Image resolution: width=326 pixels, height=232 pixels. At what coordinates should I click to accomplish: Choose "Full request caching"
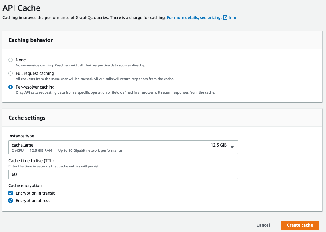[11, 73]
